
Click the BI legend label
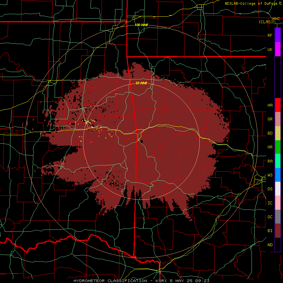(270, 231)
